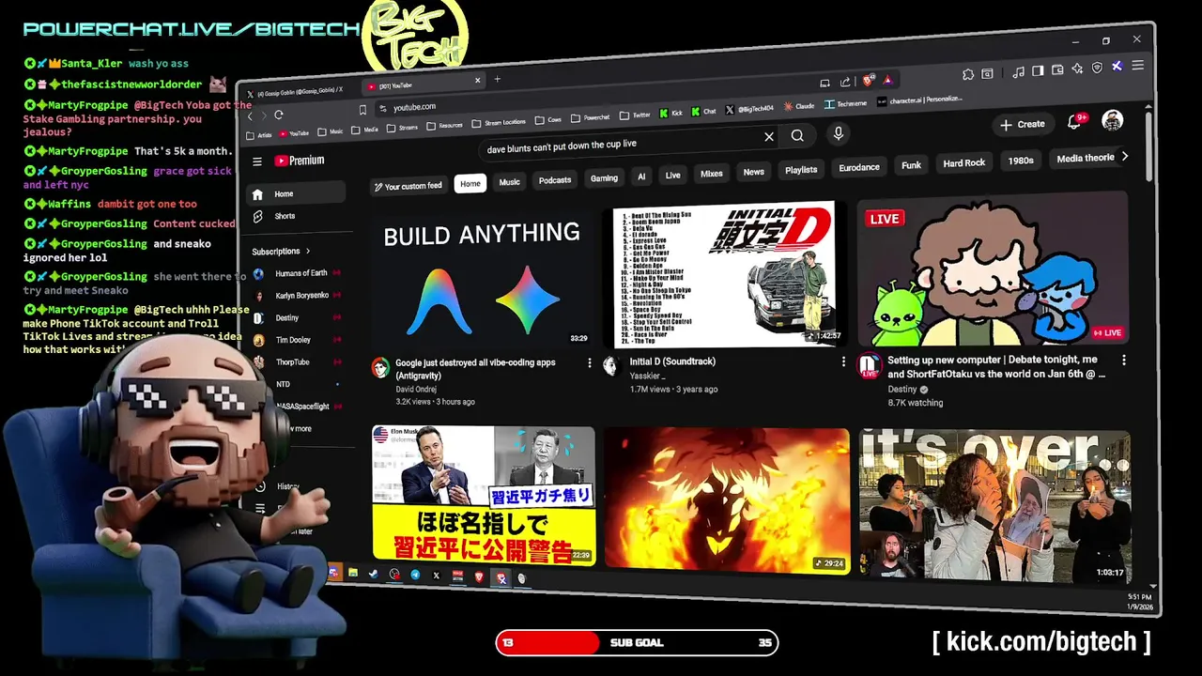Click the Telegram icon in the taskbar
Image resolution: width=1202 pixels, height=676 pixels.
pyautogui.click(x=415, y=575)
